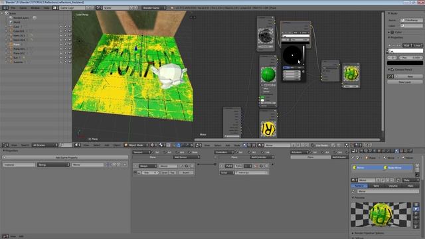Viewport: 425px width, 239px height.
Task: Open the Object Mode dropdown
Action: (x=136, y=145)
